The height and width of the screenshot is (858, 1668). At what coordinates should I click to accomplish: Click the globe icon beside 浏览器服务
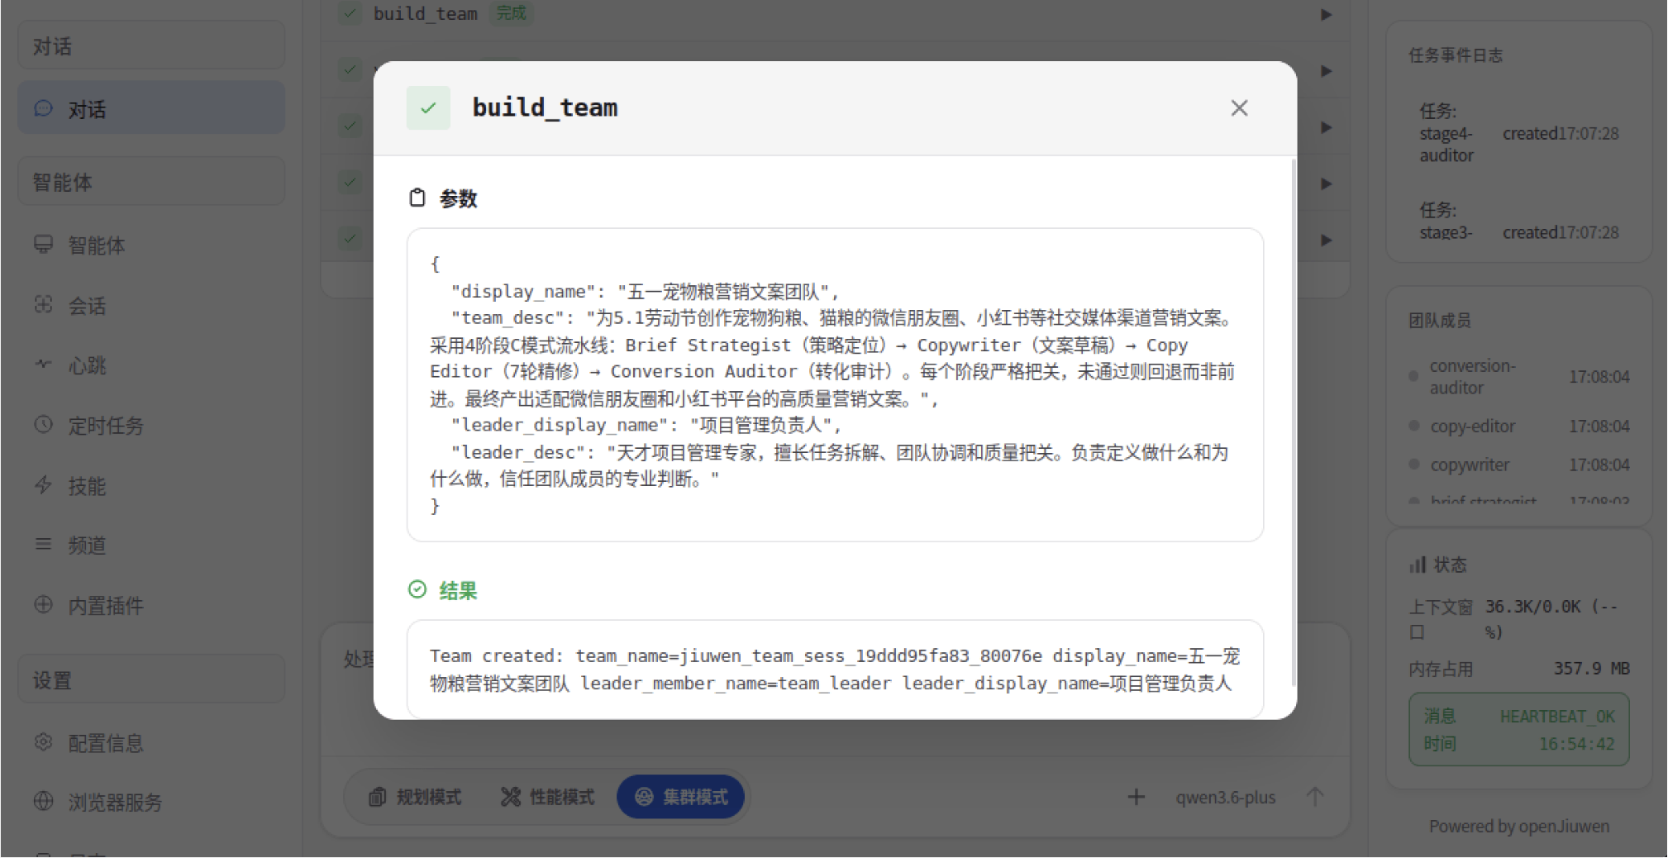pos(43,801)
